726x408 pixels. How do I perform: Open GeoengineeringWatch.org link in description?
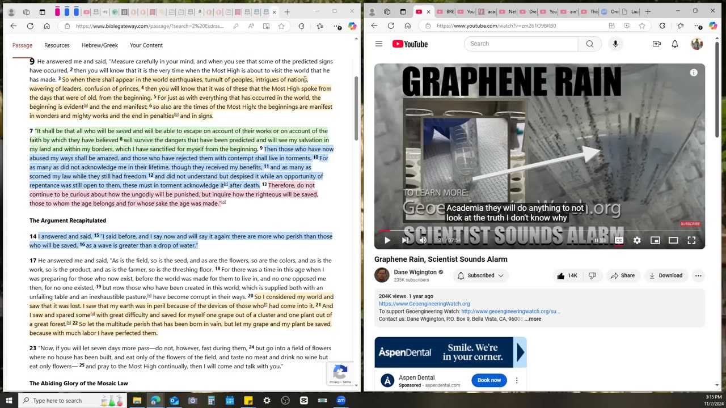pyautogui.click(x=424, y=304)
